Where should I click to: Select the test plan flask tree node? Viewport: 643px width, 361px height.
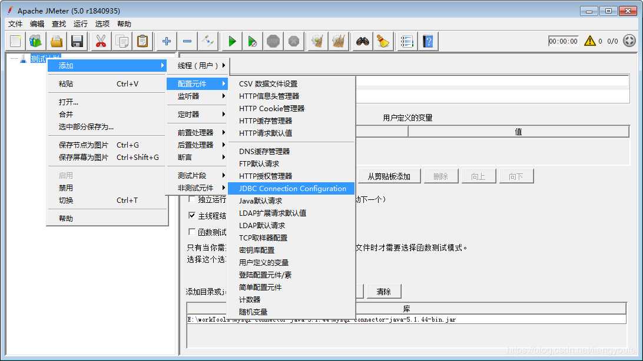point(23,59)
